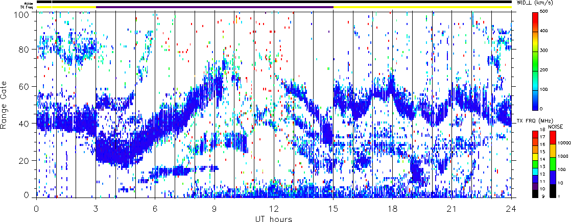Click the 13 label in TX FRQ legend

[x=542, y=167]
